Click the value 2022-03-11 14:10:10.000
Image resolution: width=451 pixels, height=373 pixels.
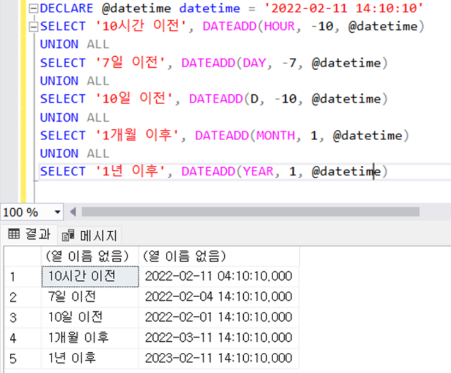point(219,338)
